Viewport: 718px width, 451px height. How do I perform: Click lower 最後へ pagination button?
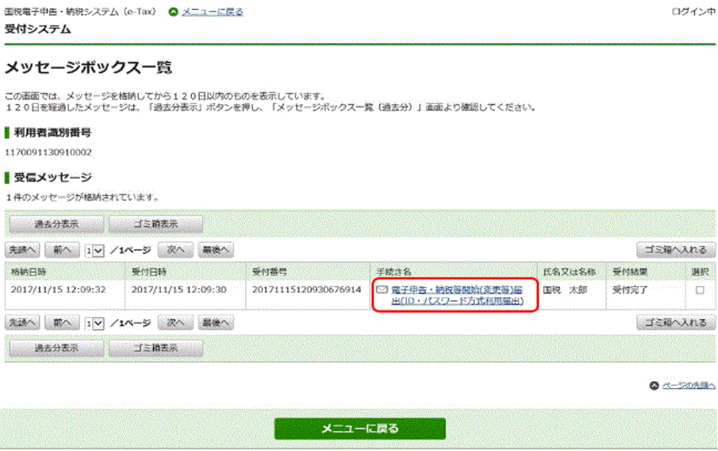216,322
